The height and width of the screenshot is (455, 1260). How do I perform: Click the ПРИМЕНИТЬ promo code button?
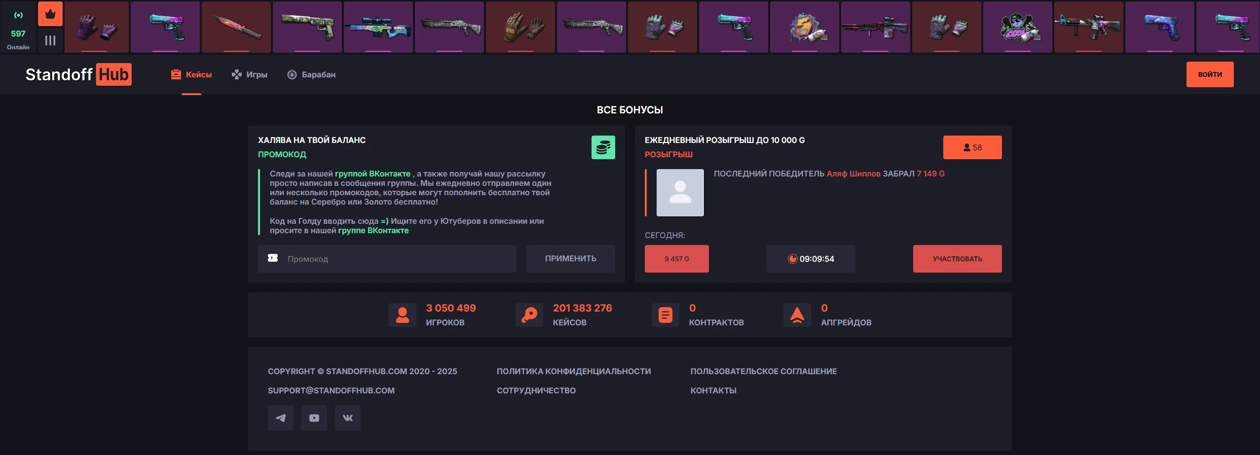pos(571,259)
